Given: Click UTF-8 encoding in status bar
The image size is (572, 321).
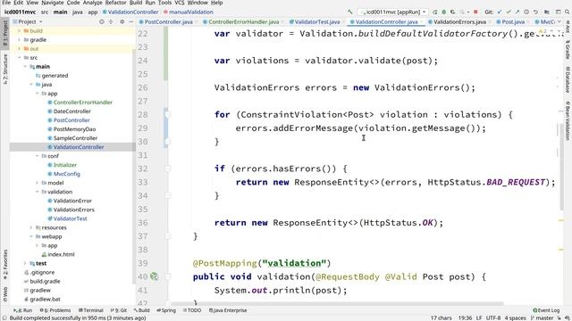Looking at the screenshot, I should tap(493, 318).
